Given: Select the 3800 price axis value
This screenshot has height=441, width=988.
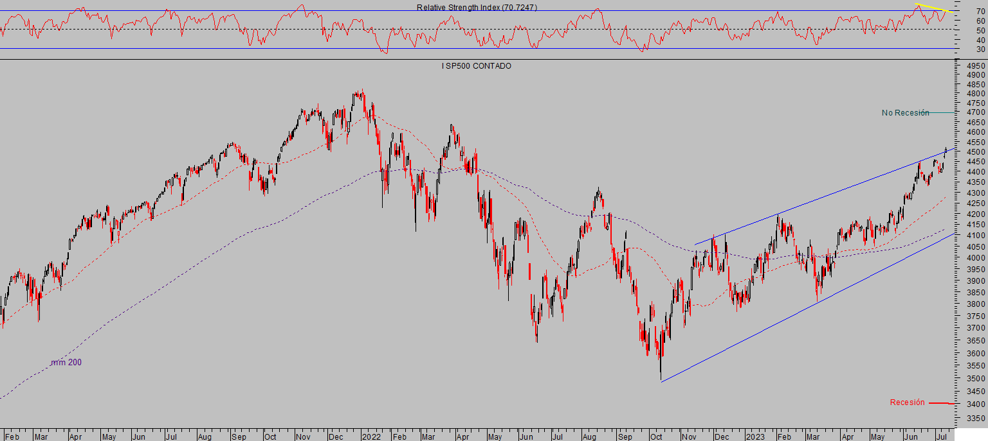Looking at the screenshot, I should click(x=976, y=304).
